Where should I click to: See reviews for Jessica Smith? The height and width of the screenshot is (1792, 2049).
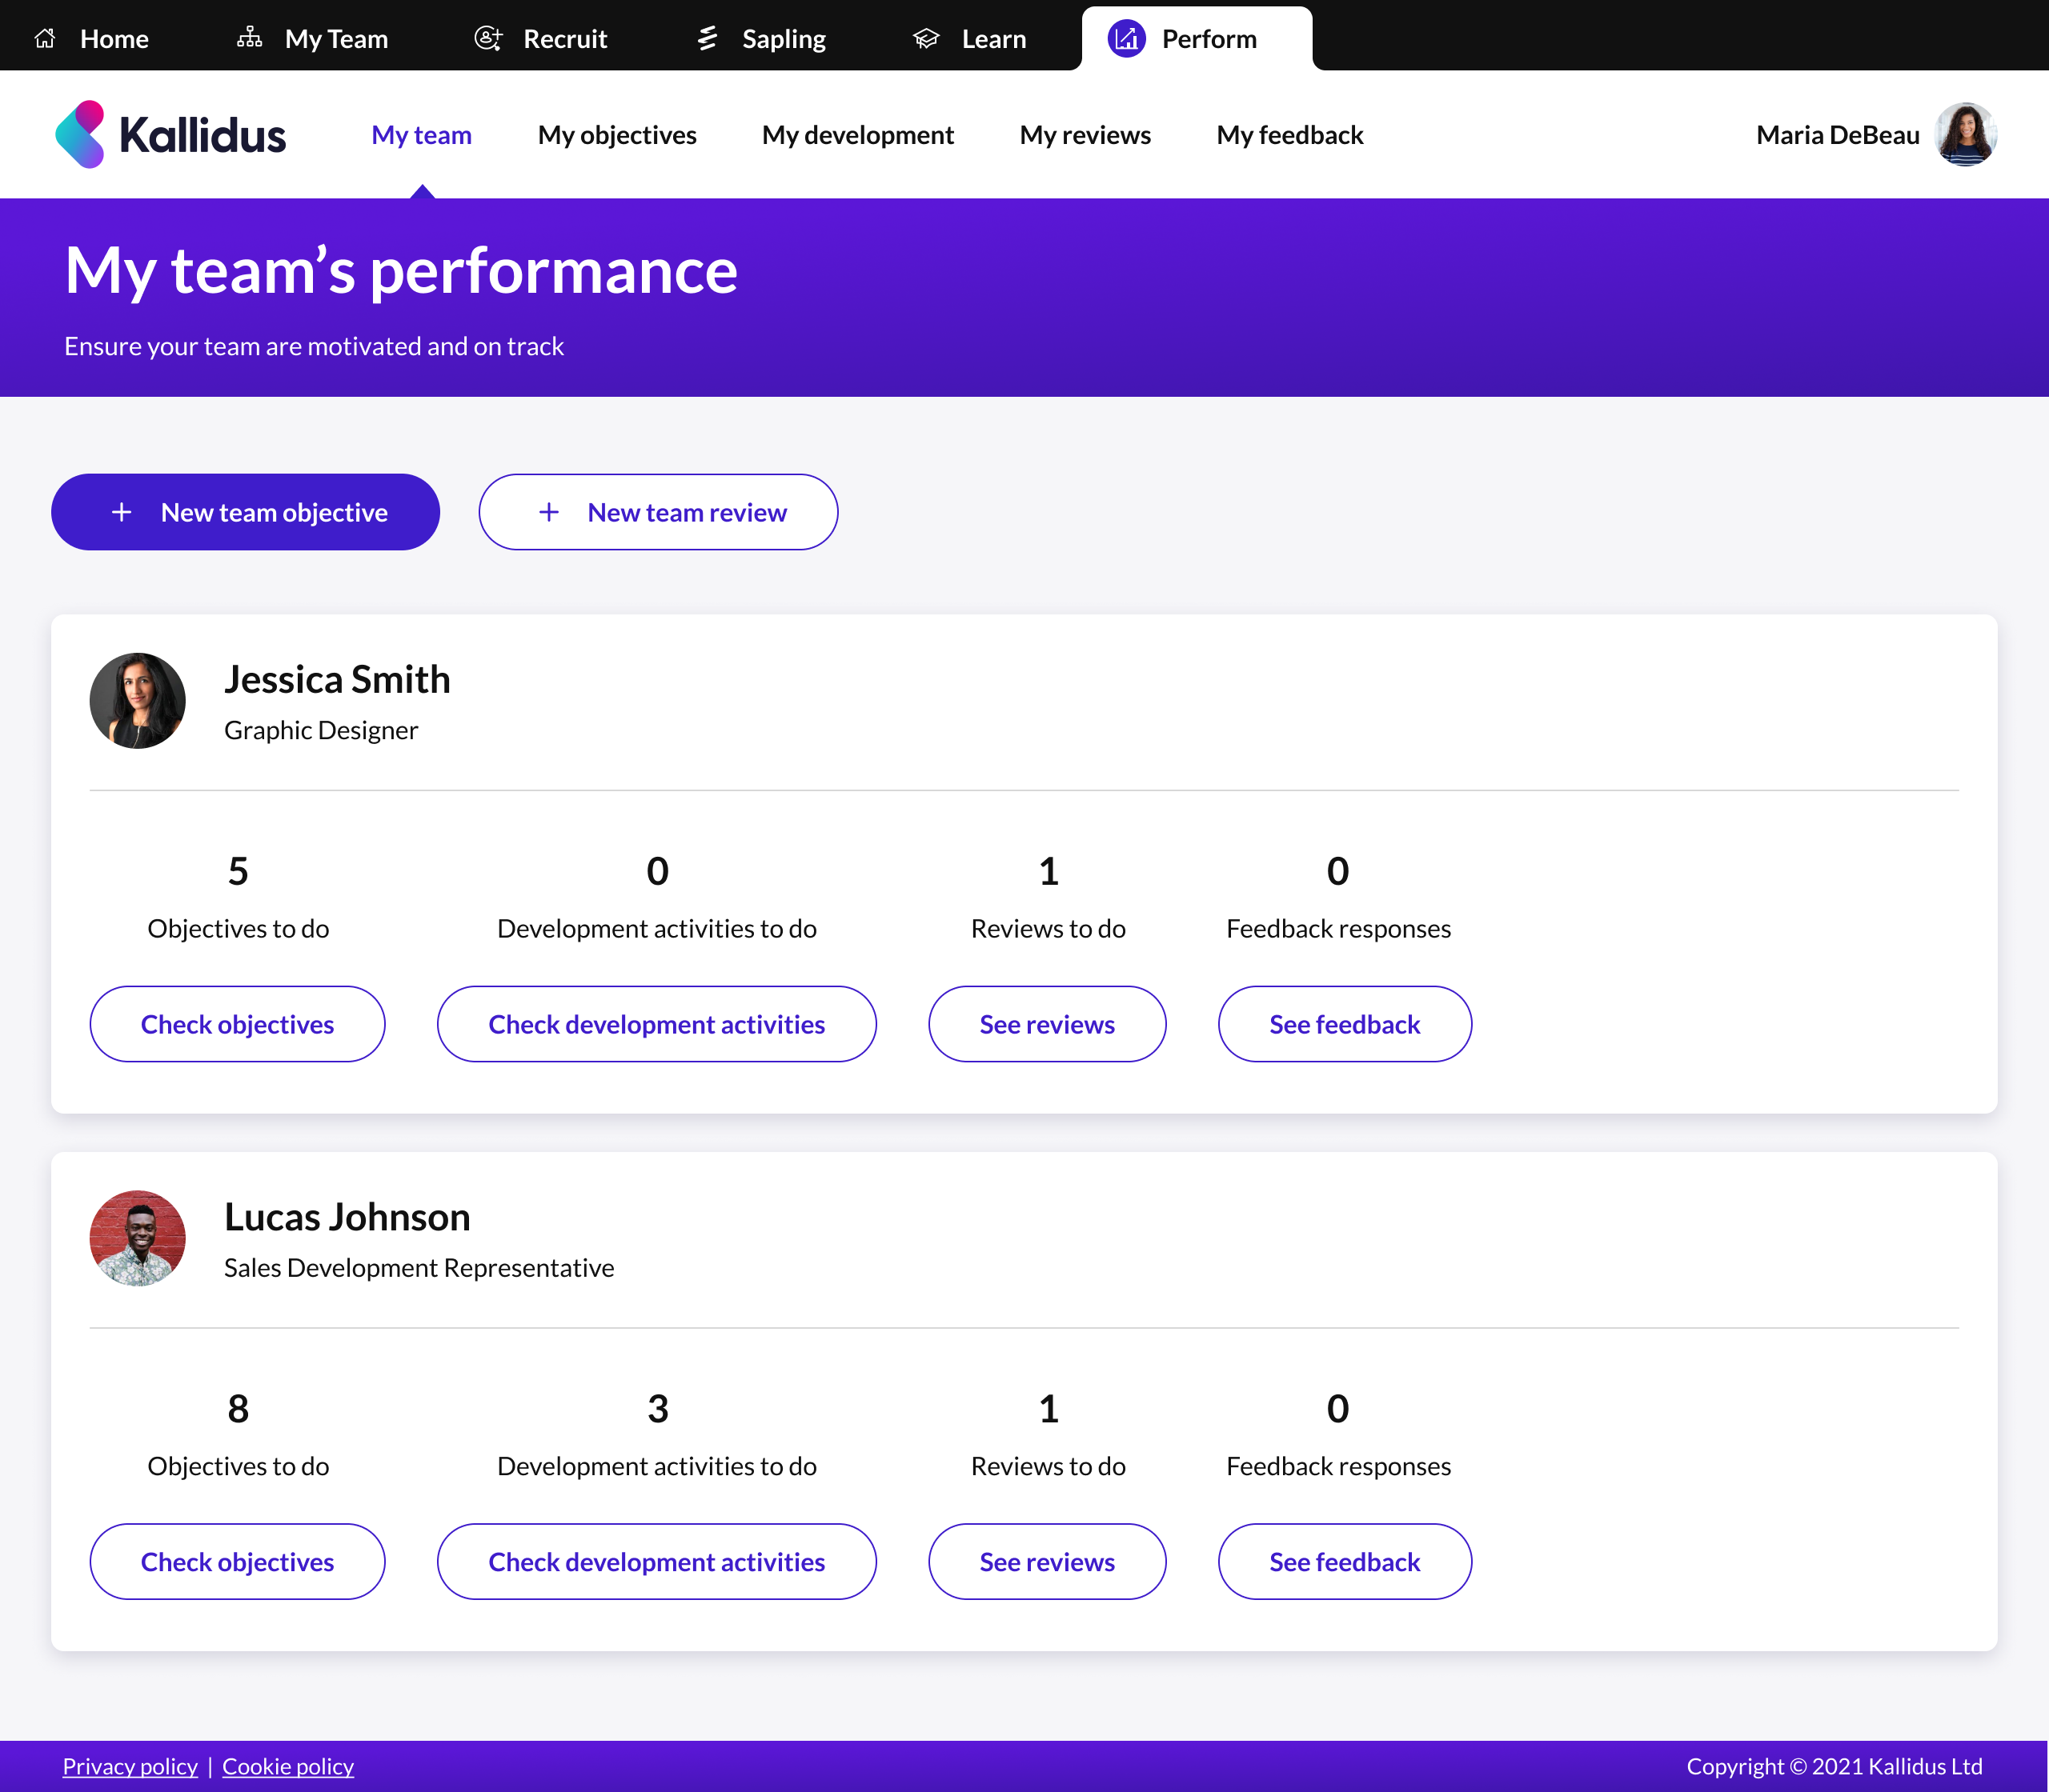coord(1047,1023)
